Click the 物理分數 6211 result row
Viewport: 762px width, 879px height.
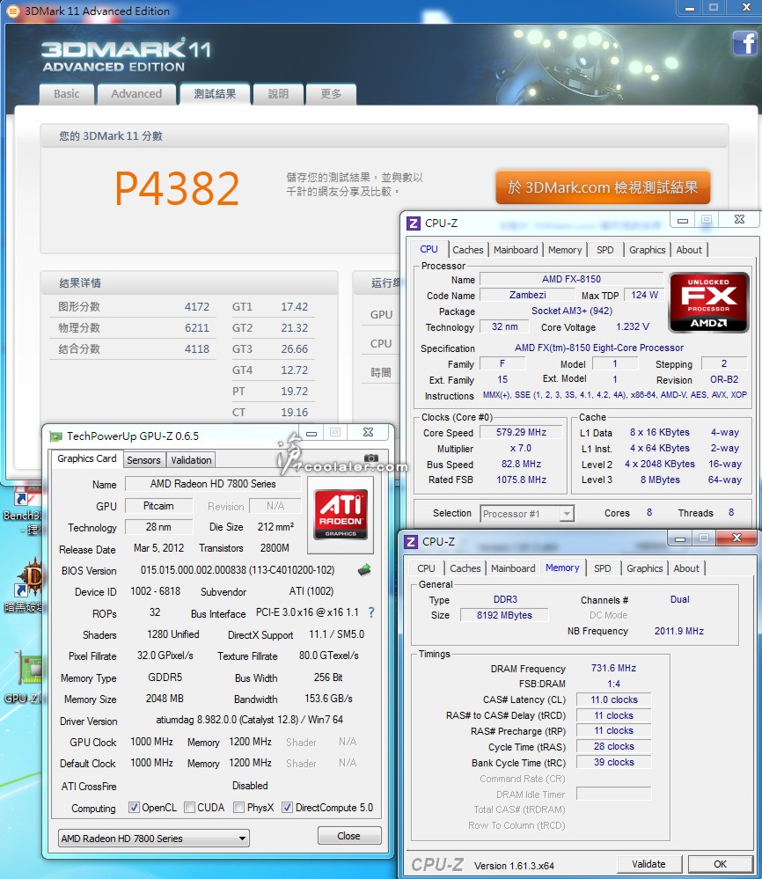point(134,328)
